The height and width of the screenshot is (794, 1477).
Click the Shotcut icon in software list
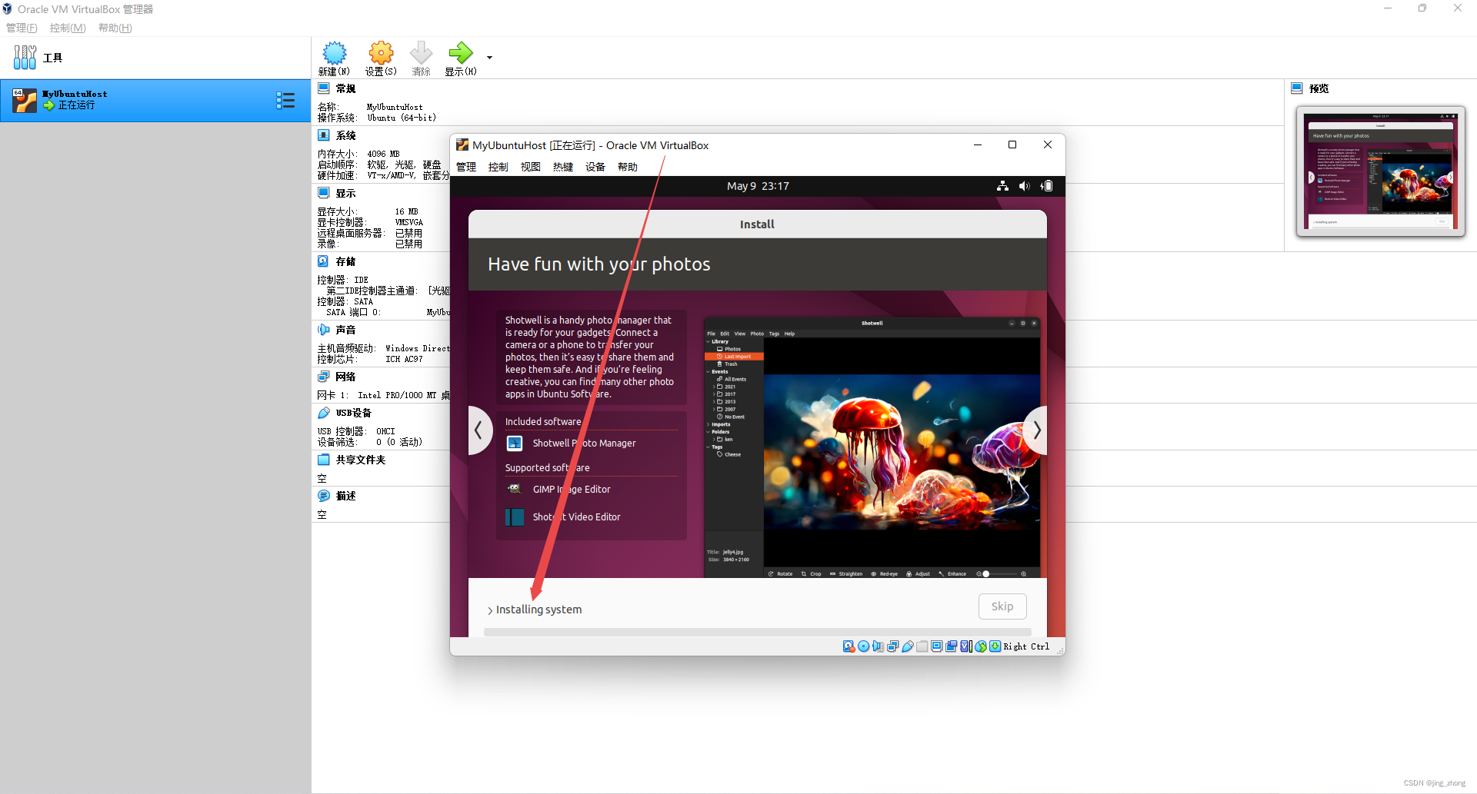(x=515, y=517)
